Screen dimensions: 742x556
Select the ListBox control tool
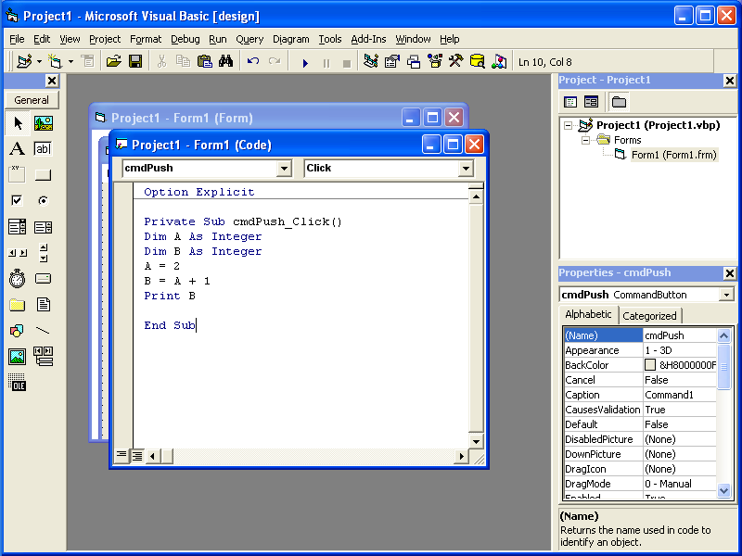pos(43,227)
